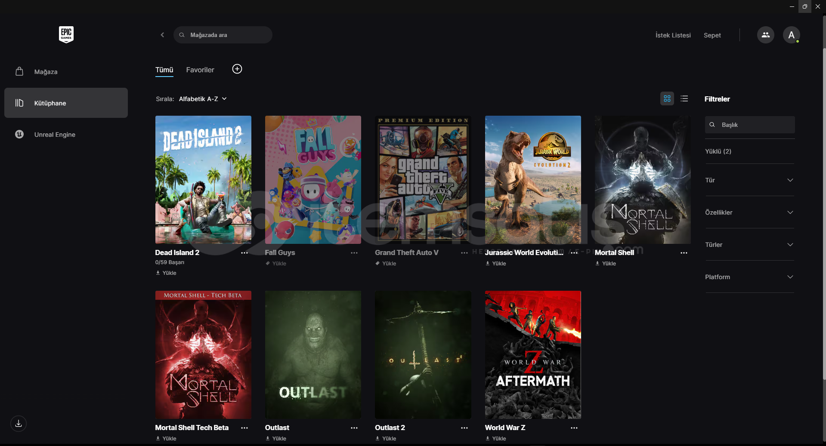Viewport: 826px width, 446px height.
Task: Open the İstek Listesi wishlist link
Action: (x=673, y=35)
